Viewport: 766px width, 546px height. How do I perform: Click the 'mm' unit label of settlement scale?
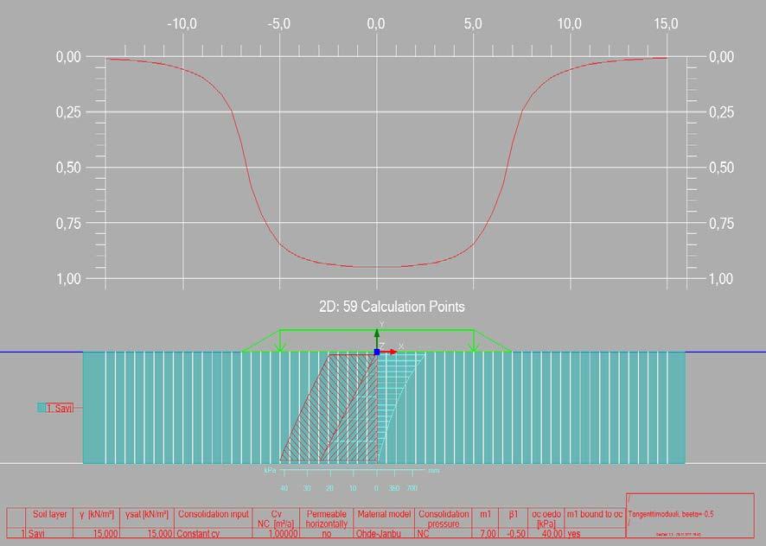[434, 471]
